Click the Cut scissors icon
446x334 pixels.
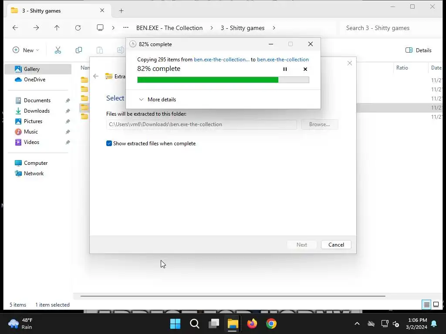click(x=58, y=50)
